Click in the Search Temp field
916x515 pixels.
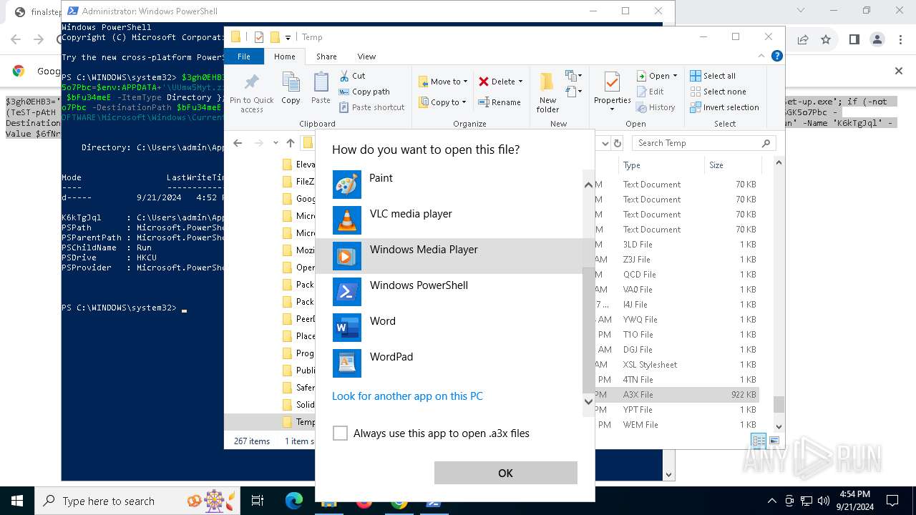click(704, 143)
